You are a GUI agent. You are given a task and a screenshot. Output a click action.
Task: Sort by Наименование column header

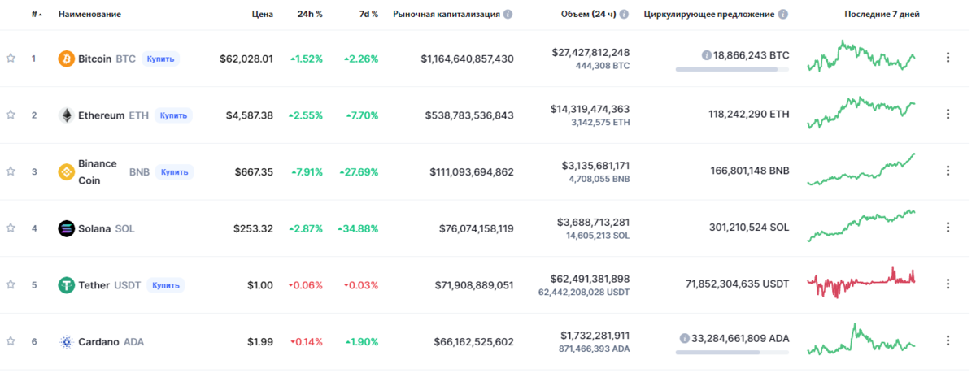point(90,15)
